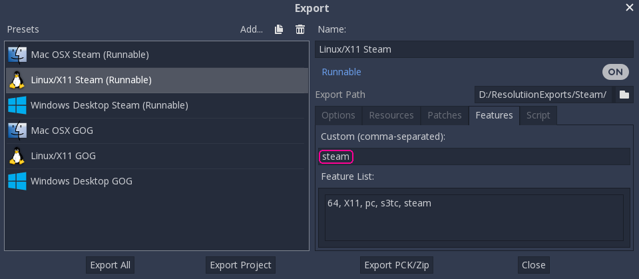Open the Resources tab
This screenshot has height=279, width=639.
click(391, 115)
